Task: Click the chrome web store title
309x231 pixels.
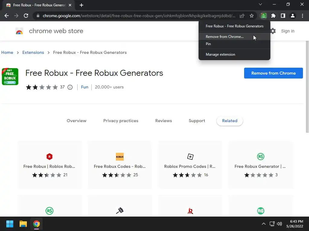Action: [x=56, y=31]
